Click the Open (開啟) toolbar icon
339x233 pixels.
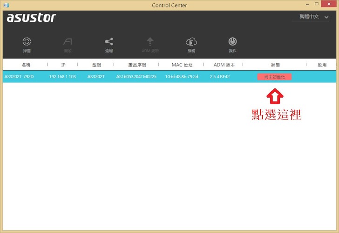(68, 41)
